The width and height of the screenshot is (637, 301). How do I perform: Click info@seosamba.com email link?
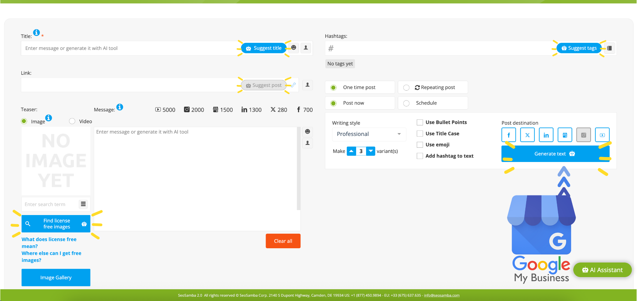point(442,295)
